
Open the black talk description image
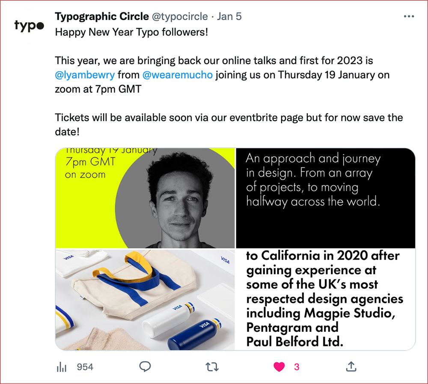(x=325, y=198)
